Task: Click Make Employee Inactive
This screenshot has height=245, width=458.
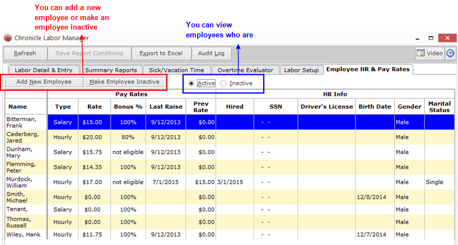Action: click(x=124, y=82)
